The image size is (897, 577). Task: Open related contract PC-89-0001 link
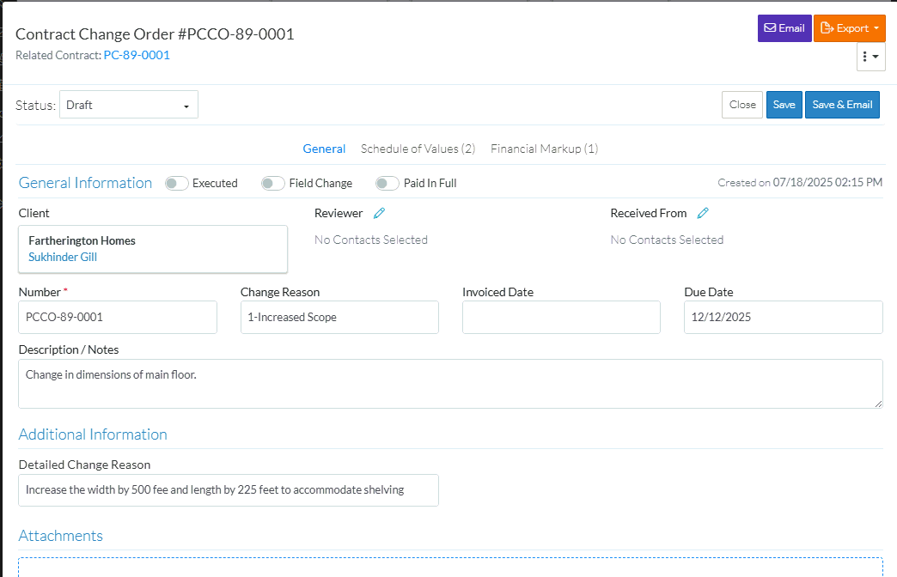tap(137, 55)
